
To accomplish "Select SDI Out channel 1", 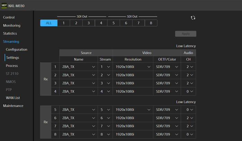I will [x=64, y=23].
